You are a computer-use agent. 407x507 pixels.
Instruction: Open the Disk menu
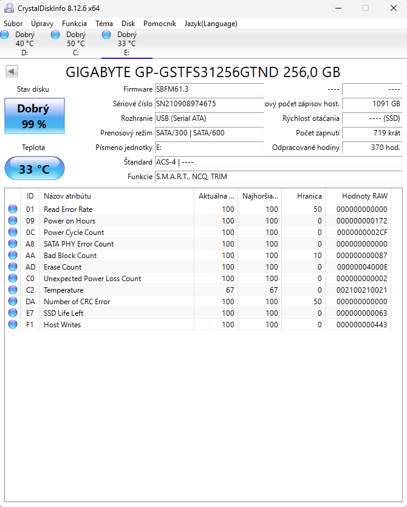(128, 24)
